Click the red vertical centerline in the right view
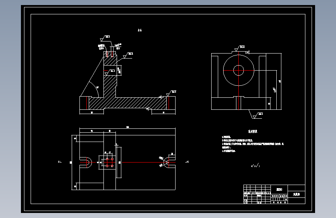This screenshot has height=218, width=336. pos(238,80)
